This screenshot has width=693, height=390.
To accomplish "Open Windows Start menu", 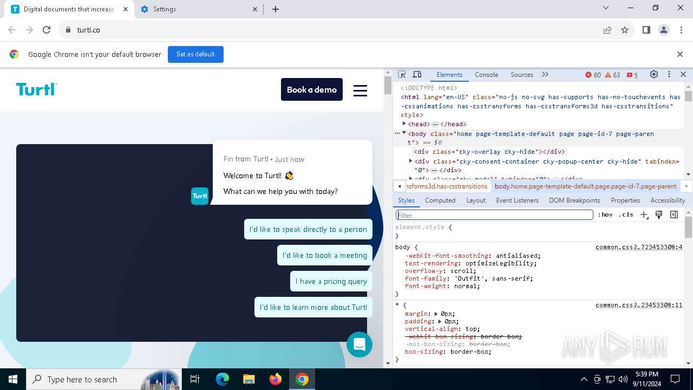I will click(13, 379).
